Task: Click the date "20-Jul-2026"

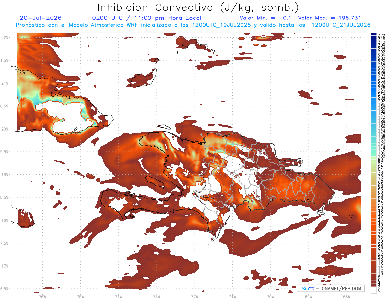Action: pos(41,18)
